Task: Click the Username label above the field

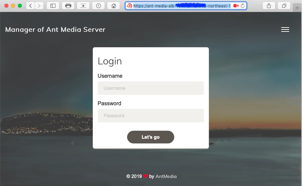Action: pos(110,76)
